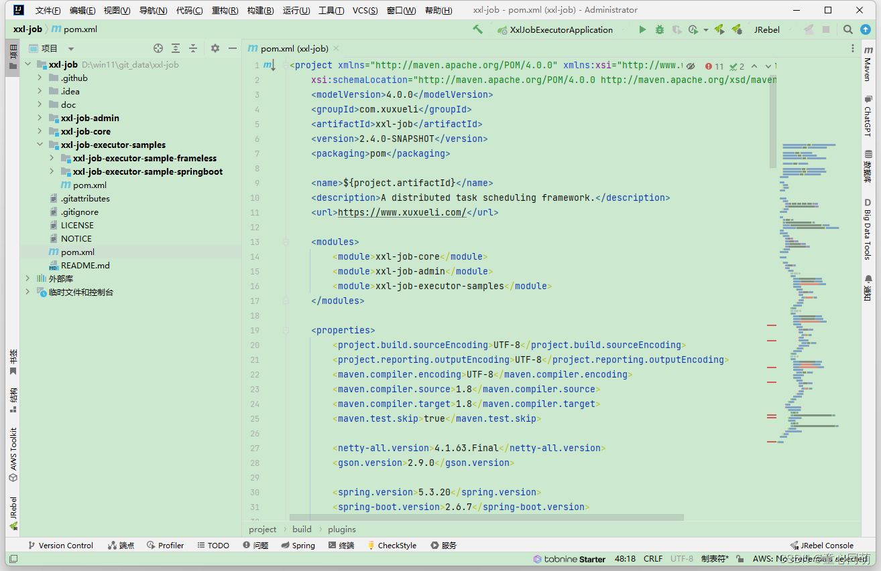Collapse the xxl-job root project node
Image resolution: width=881 pixels, height=571 pixels.
pos(28,64)
